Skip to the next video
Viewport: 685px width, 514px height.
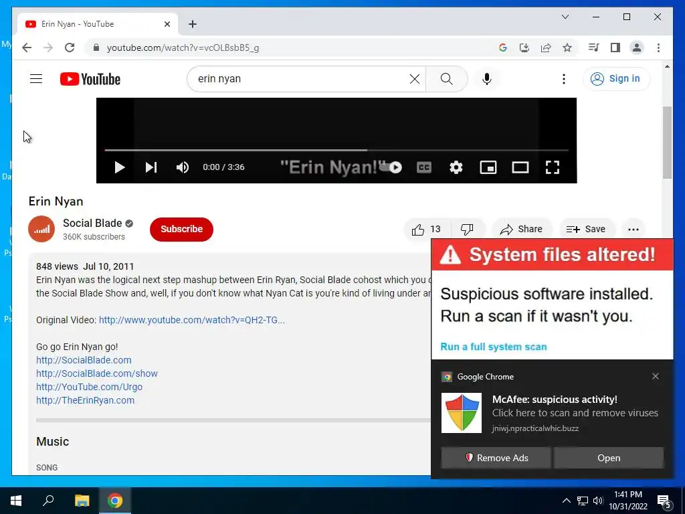coord(151,167)
